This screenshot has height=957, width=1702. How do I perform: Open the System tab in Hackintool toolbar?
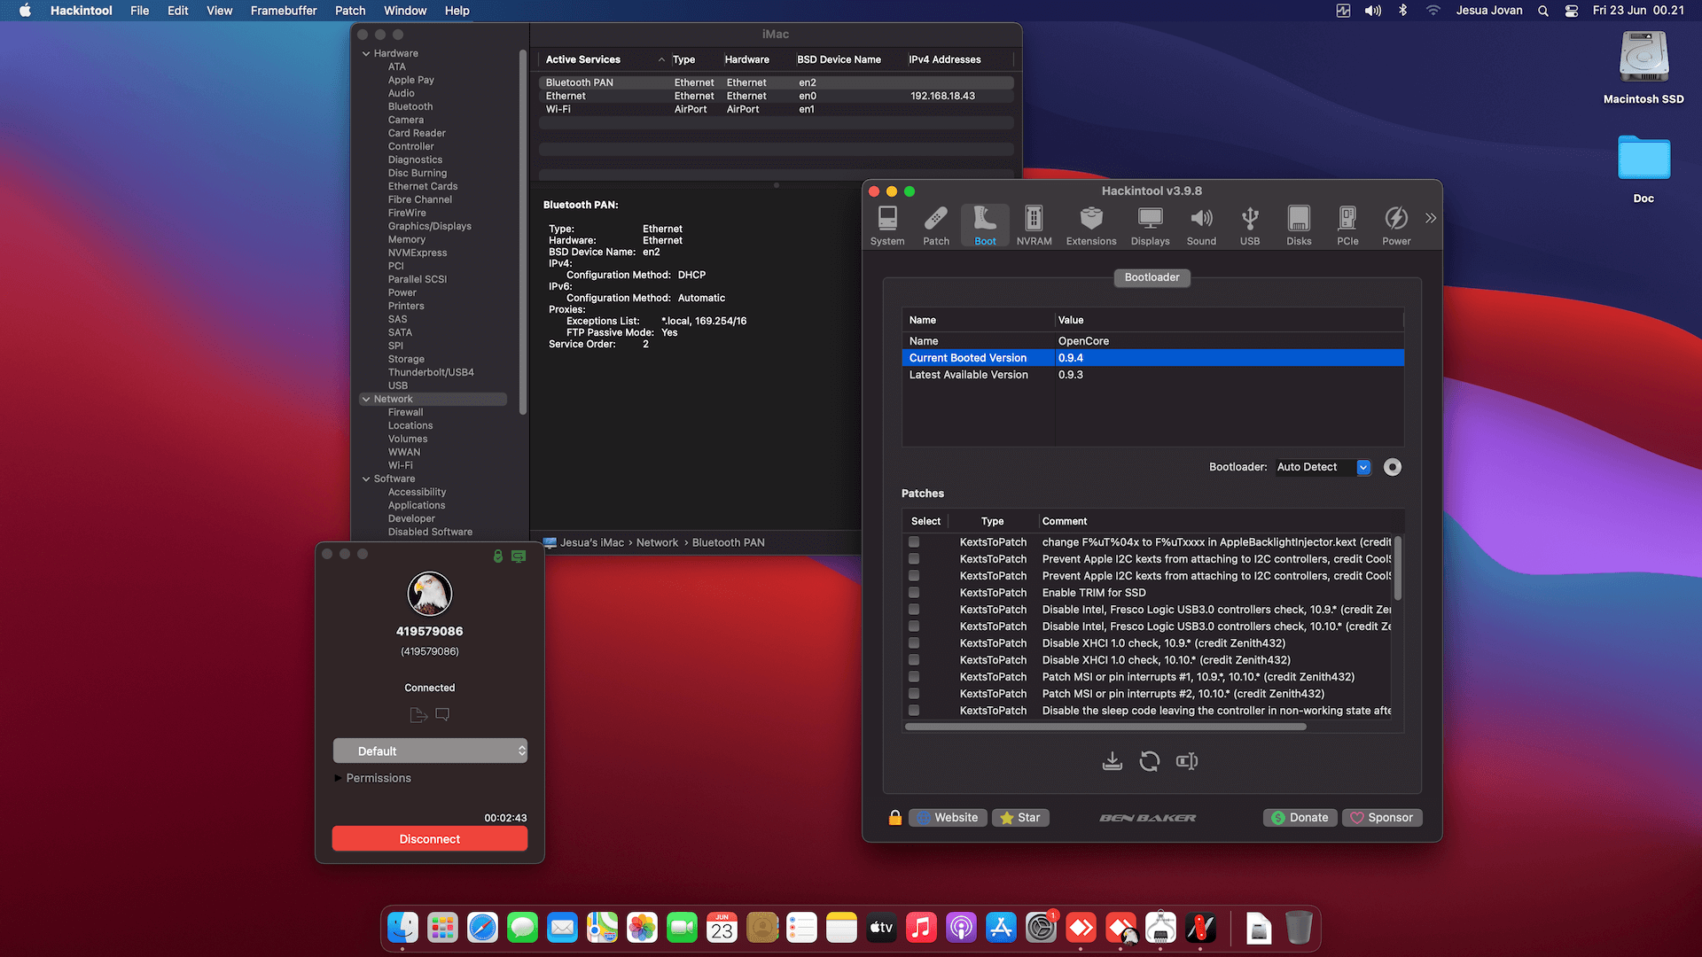886,226
